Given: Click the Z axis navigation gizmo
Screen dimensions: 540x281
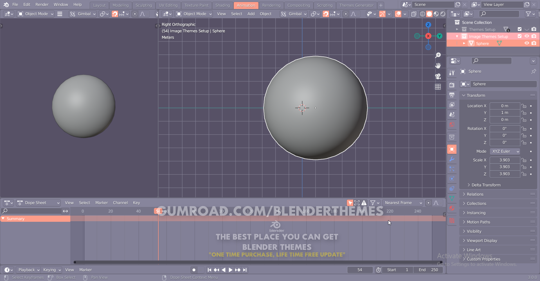Looking at the screenshot, I should 428,25.
